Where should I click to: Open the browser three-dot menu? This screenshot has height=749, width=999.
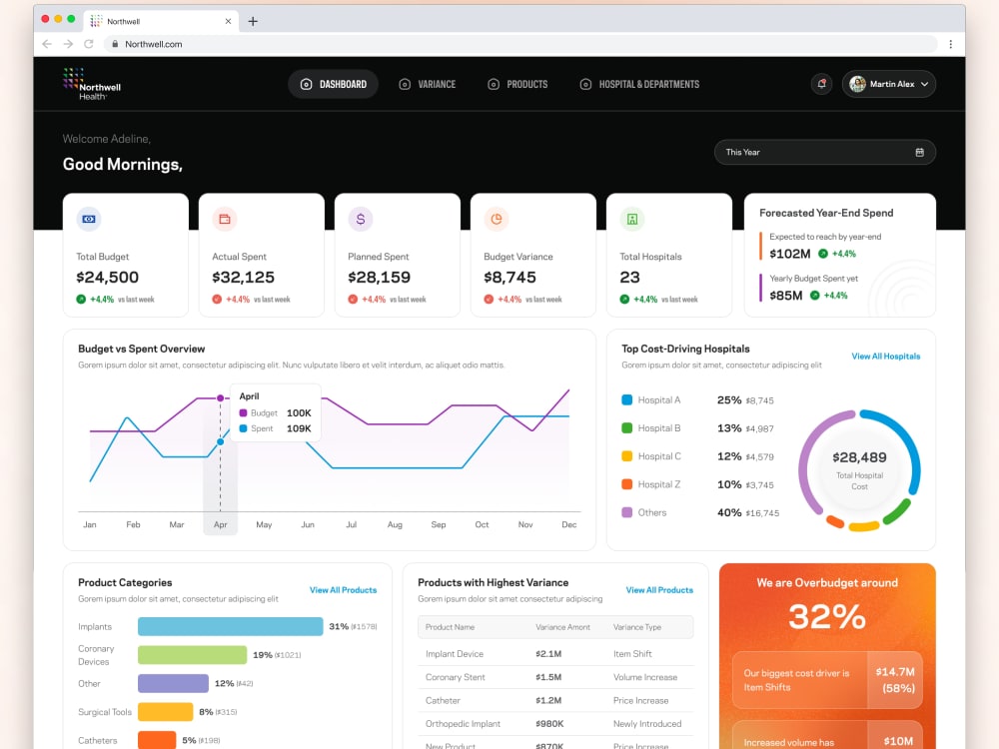click(951, 44)
